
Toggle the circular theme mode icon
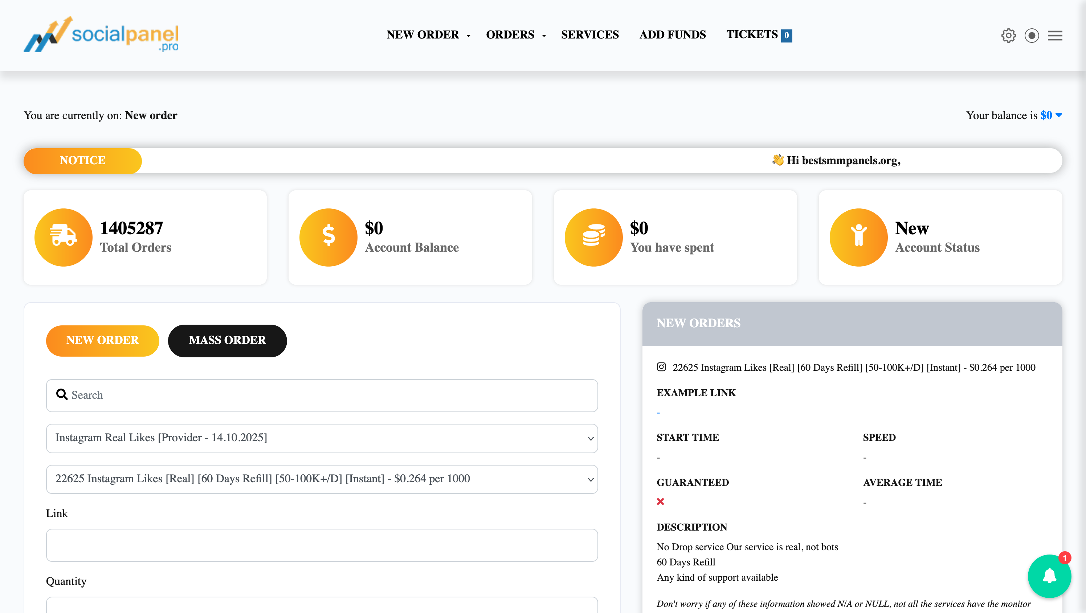click(1032, 36)
